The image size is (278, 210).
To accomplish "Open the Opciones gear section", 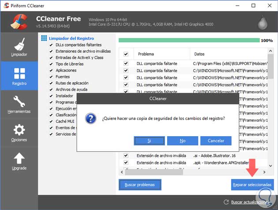I will 19,133.
